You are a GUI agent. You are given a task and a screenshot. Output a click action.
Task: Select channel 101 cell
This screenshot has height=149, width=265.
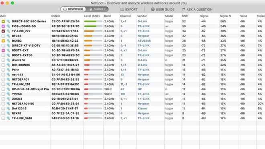pyautogui.click(x=123, y=94)
